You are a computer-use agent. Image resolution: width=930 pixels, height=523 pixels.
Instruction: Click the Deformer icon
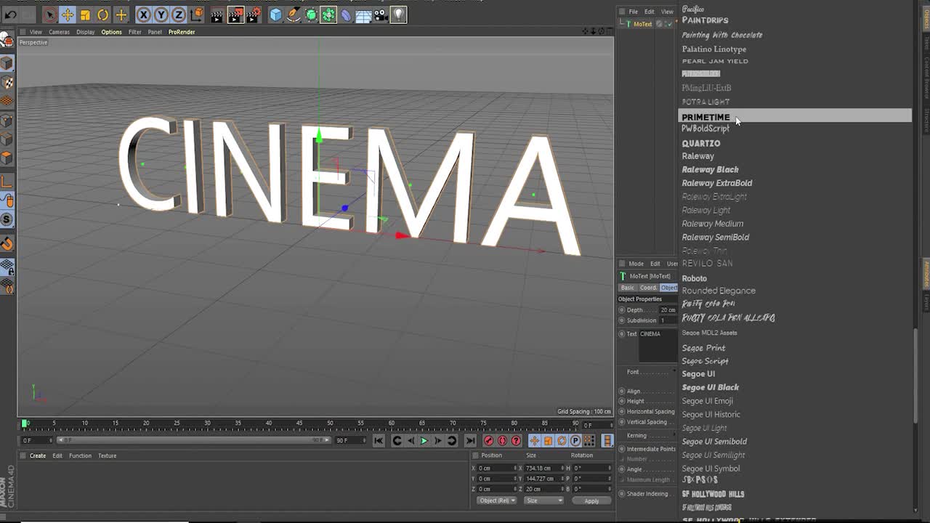click(346, 15)
